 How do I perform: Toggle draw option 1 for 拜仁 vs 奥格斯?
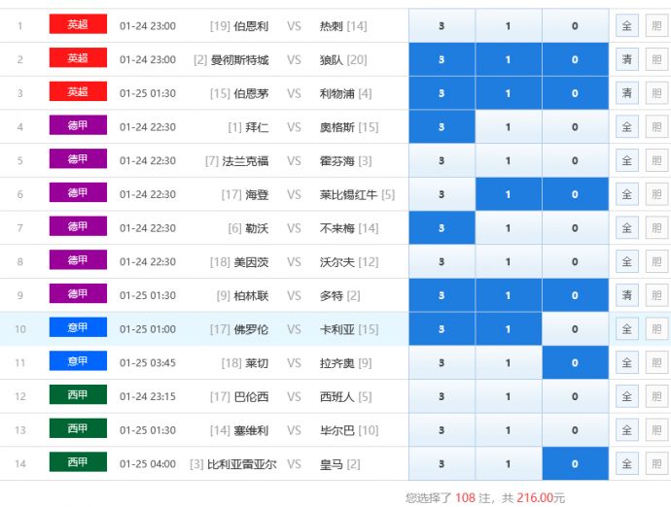(x=508, y=127)
